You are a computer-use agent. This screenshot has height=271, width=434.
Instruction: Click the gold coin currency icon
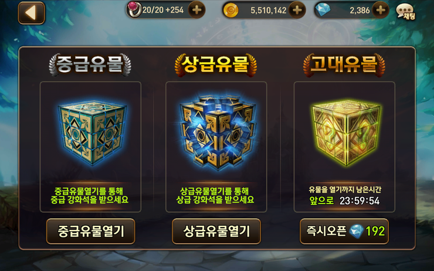(230, 10)
